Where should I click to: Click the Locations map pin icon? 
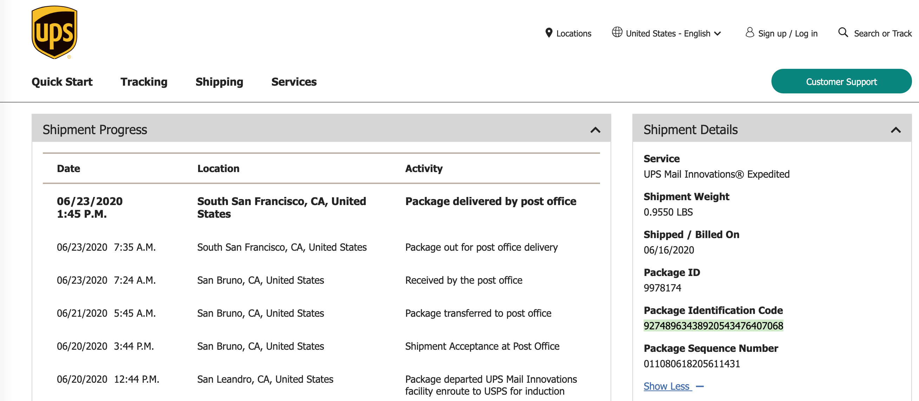pyautogui.click(x=549, y=33)
